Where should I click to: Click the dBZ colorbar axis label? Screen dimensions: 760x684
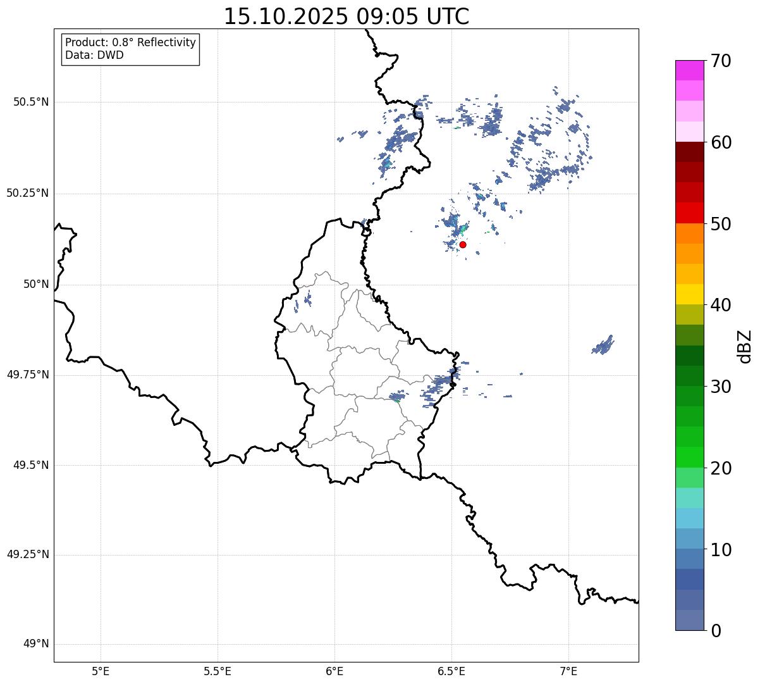click(x=745, y=346)
